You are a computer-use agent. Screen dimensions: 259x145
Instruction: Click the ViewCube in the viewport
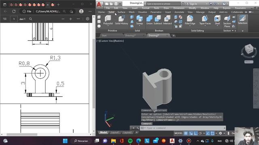click(x=249, y=49)
